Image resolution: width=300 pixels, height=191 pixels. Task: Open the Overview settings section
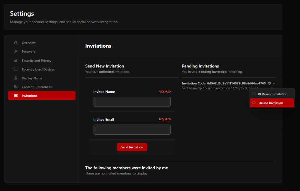coord(41,43)
